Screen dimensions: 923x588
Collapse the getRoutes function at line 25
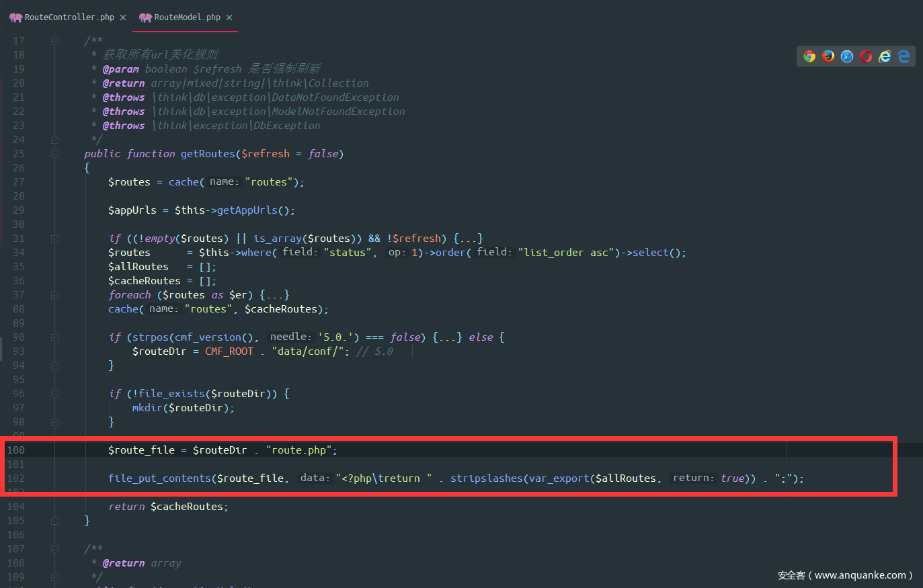[54, 154]
